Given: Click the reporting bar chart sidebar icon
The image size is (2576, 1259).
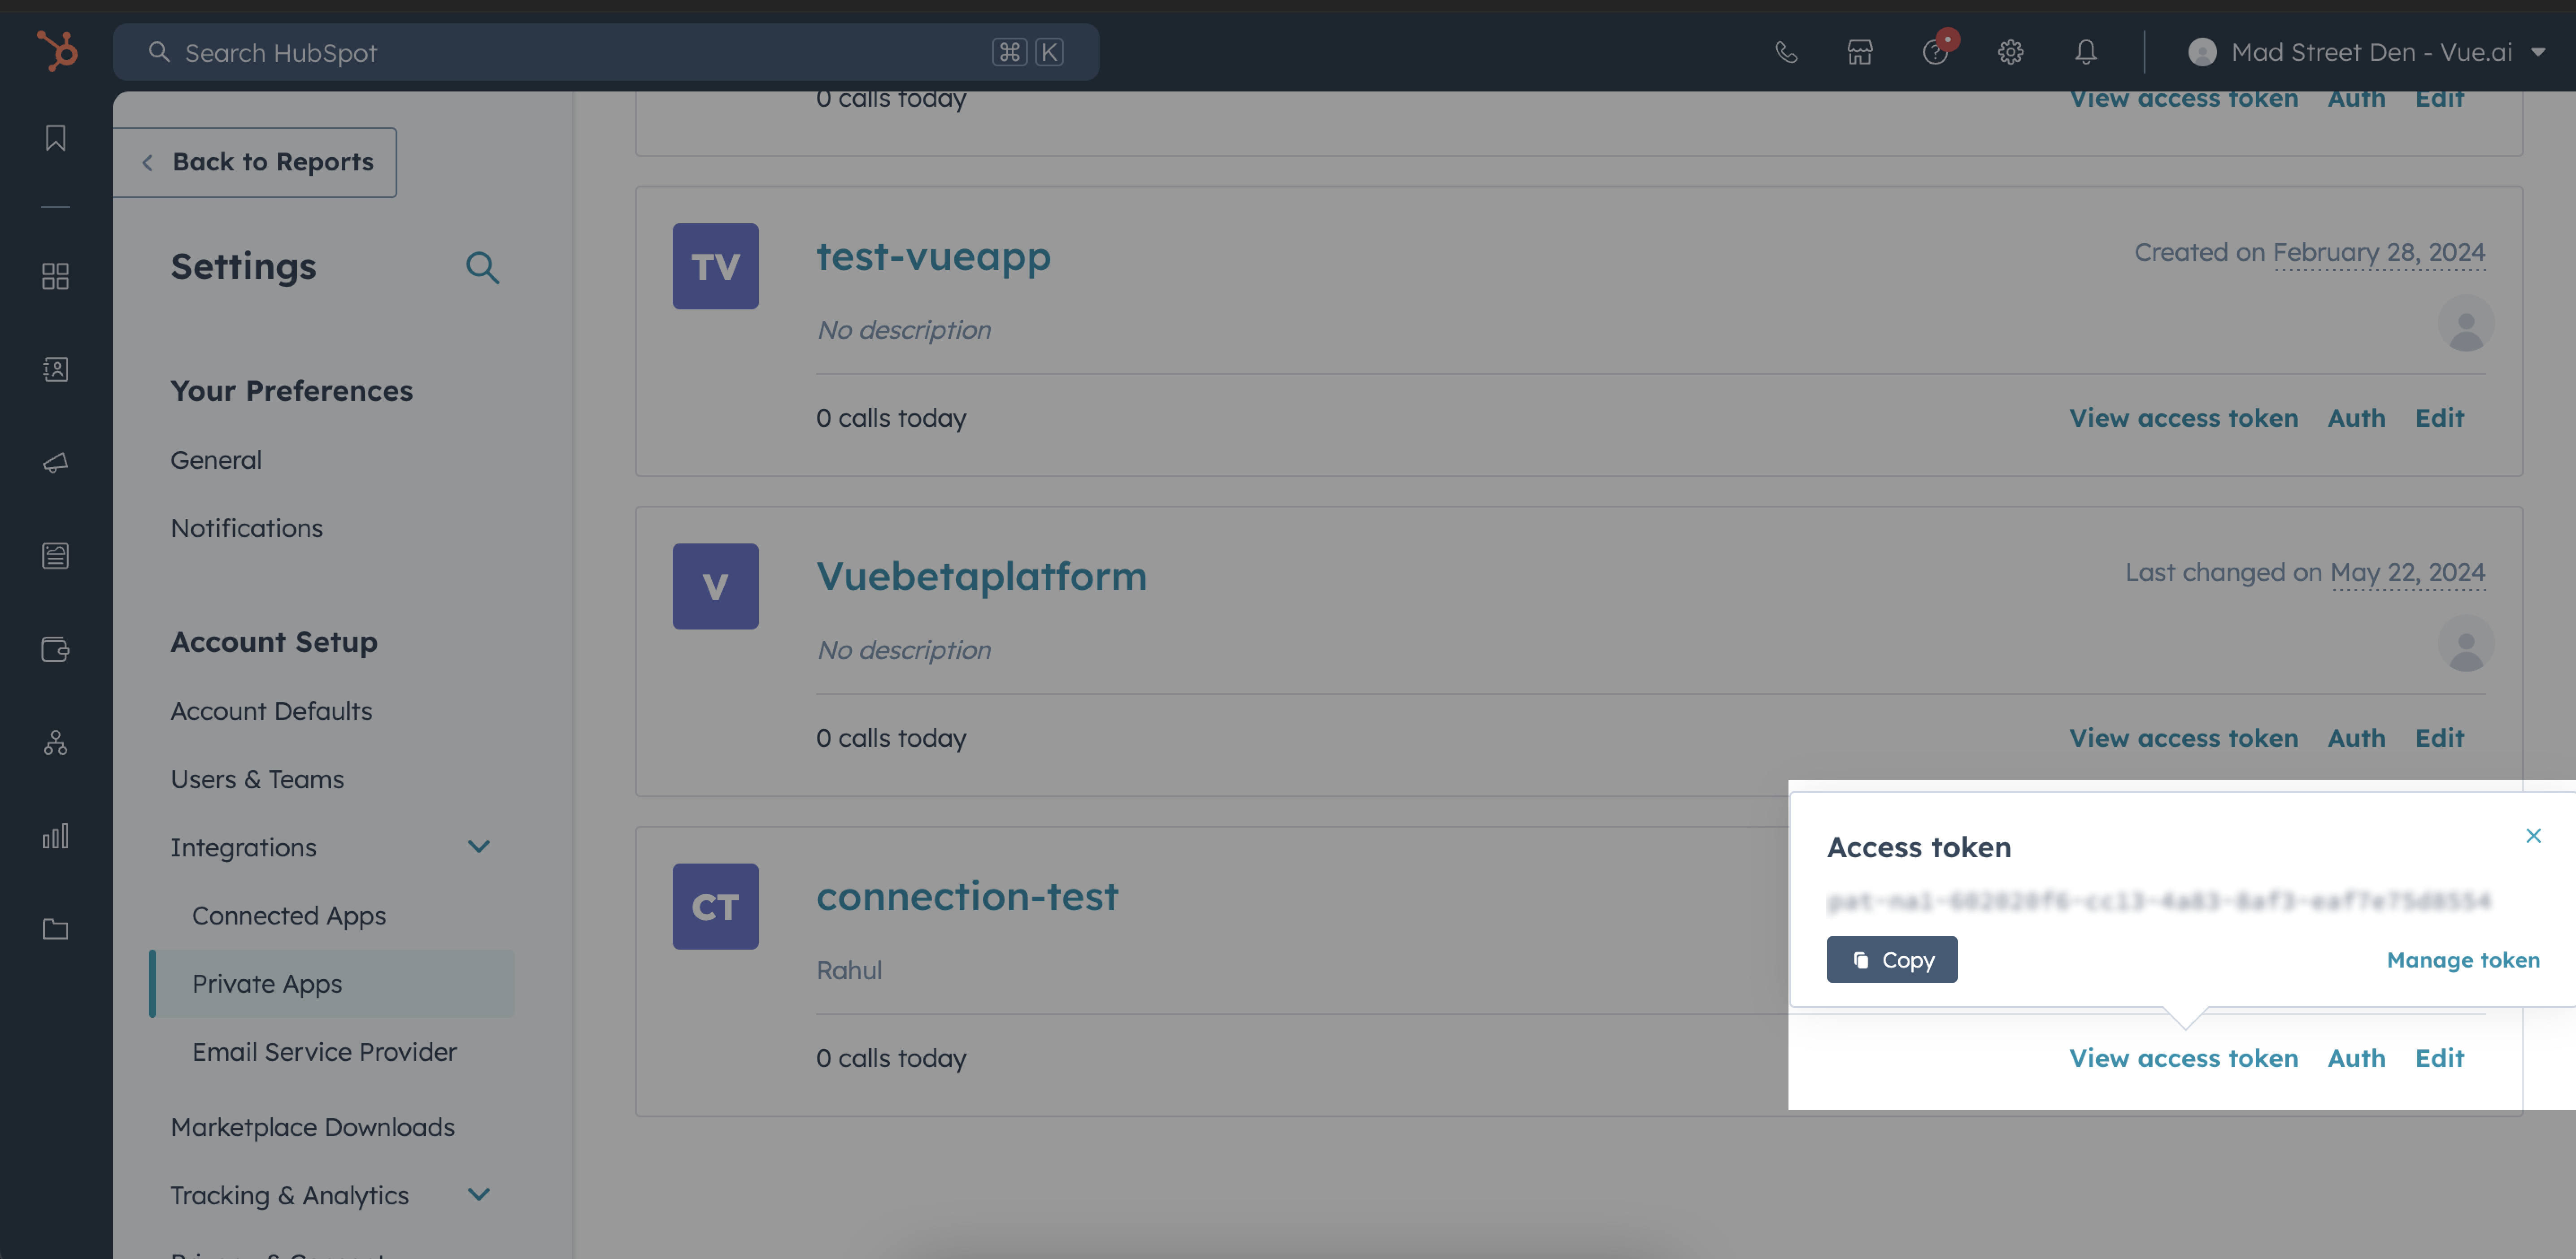Looking at the screenshot, I should point(56,836).
